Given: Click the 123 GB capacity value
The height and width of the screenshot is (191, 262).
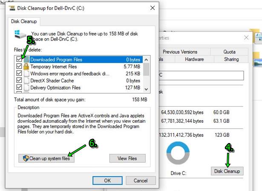Looking at the screenshot, I should tap(222, 135).
